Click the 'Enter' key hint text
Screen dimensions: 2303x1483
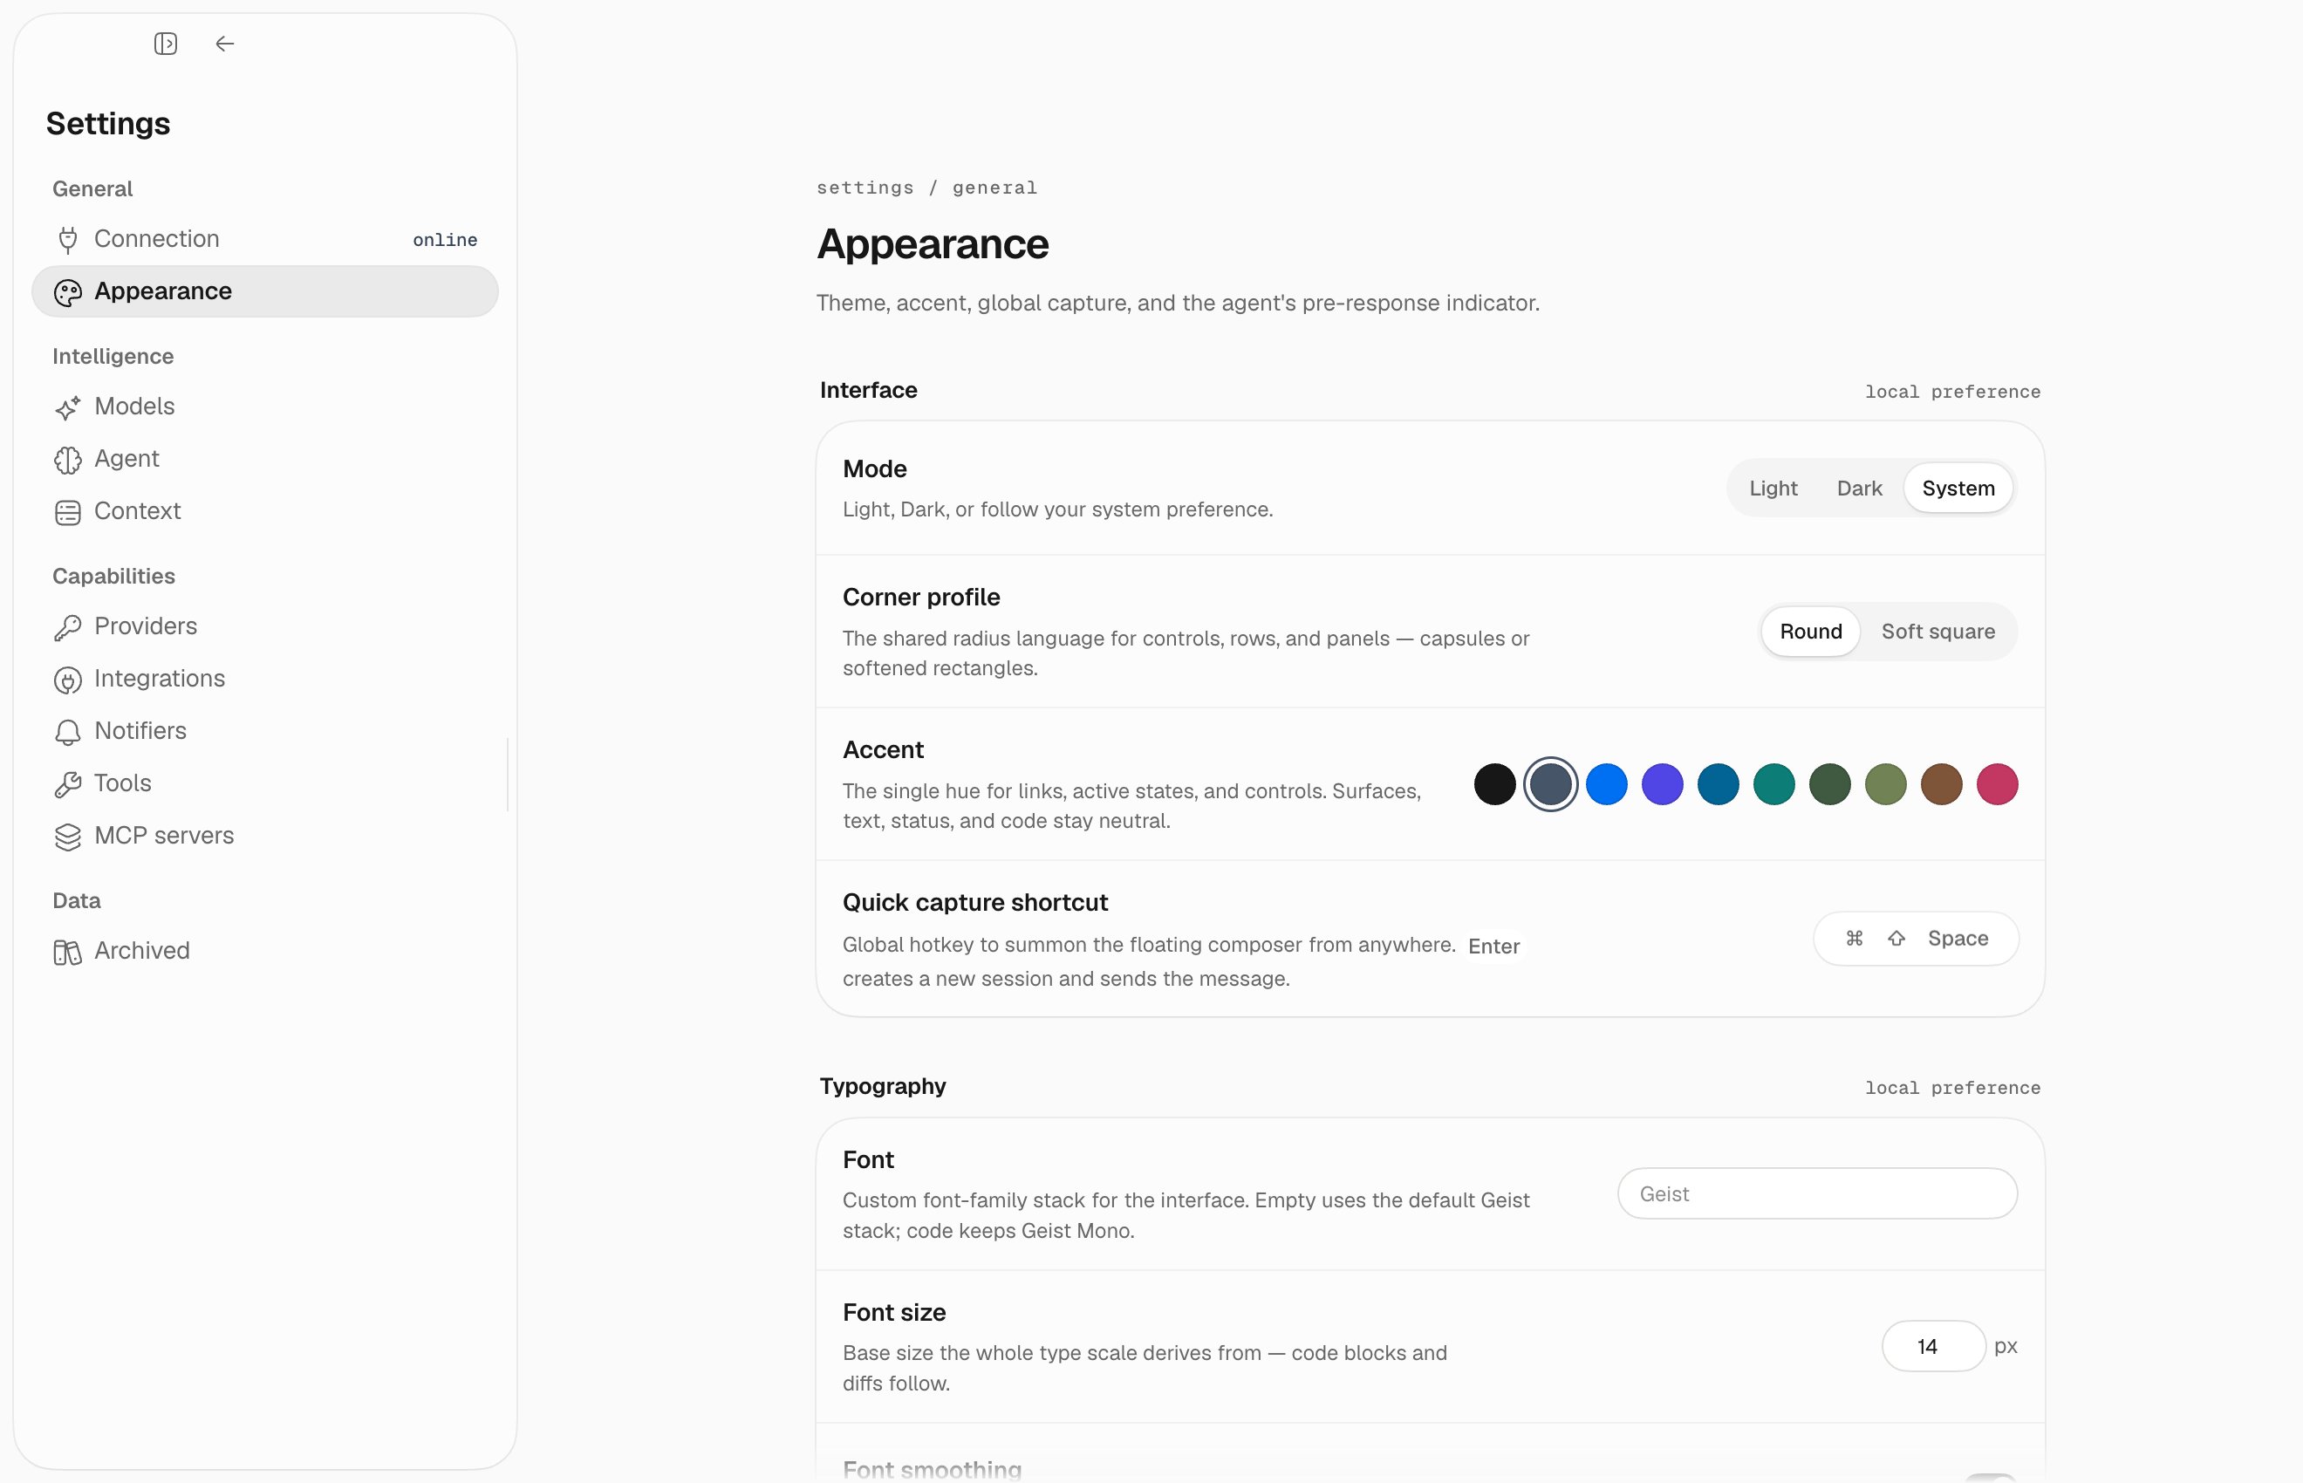[x=1493, y=947]
